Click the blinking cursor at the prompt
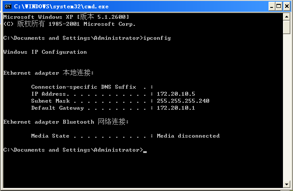Viewport: 293px width, 191px height. point(145,152)
